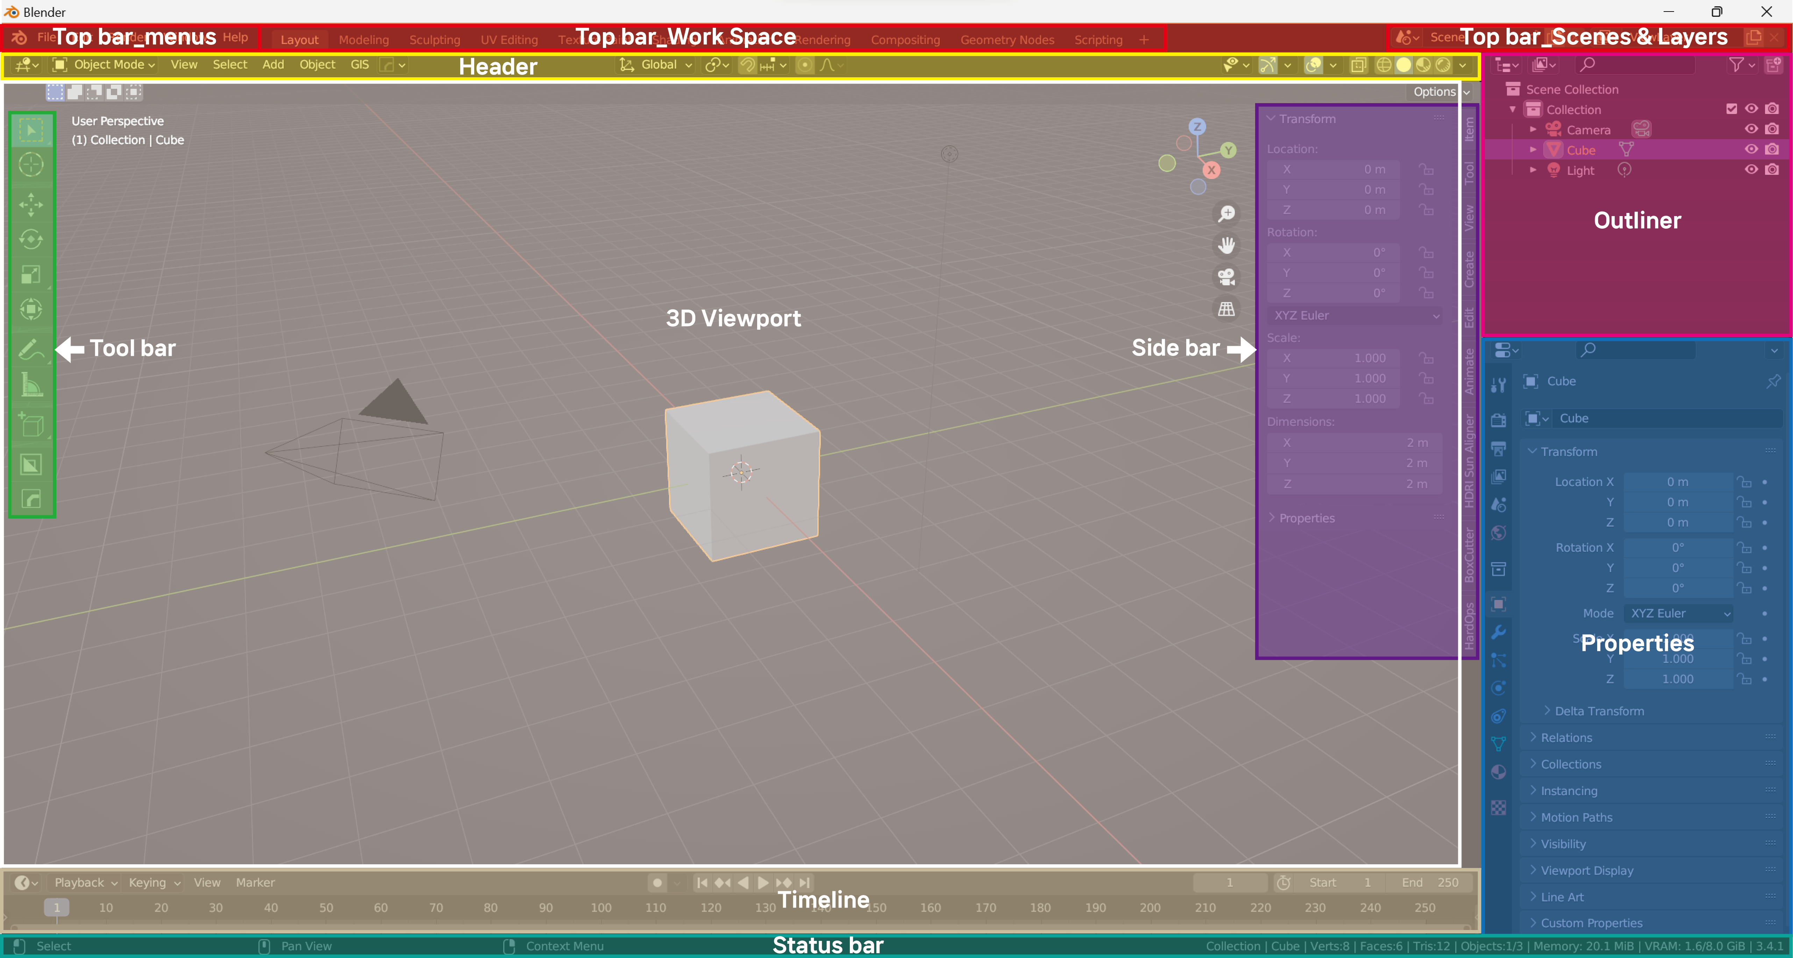Open the Global transform orientation dropdown
The image size is (1793, 958).
pyautogui.click(x=658, y=65)
